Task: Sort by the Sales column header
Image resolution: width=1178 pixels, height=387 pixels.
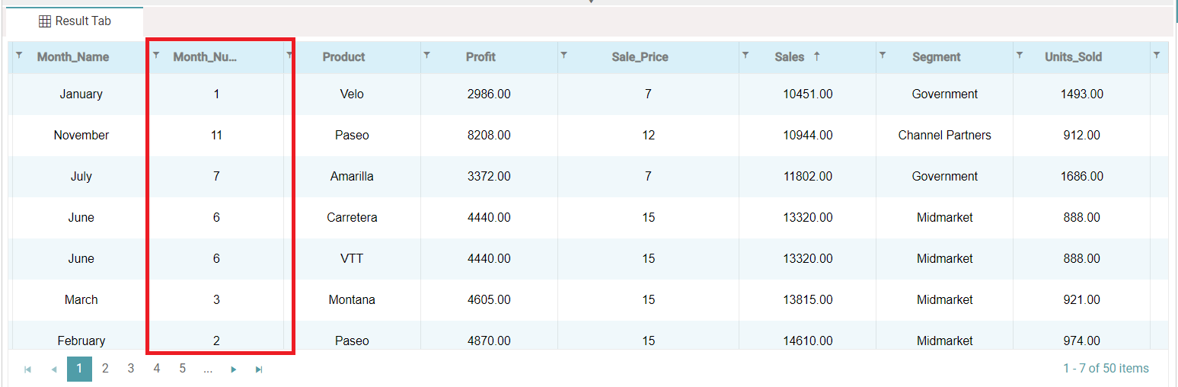Action: pos(789,57)
